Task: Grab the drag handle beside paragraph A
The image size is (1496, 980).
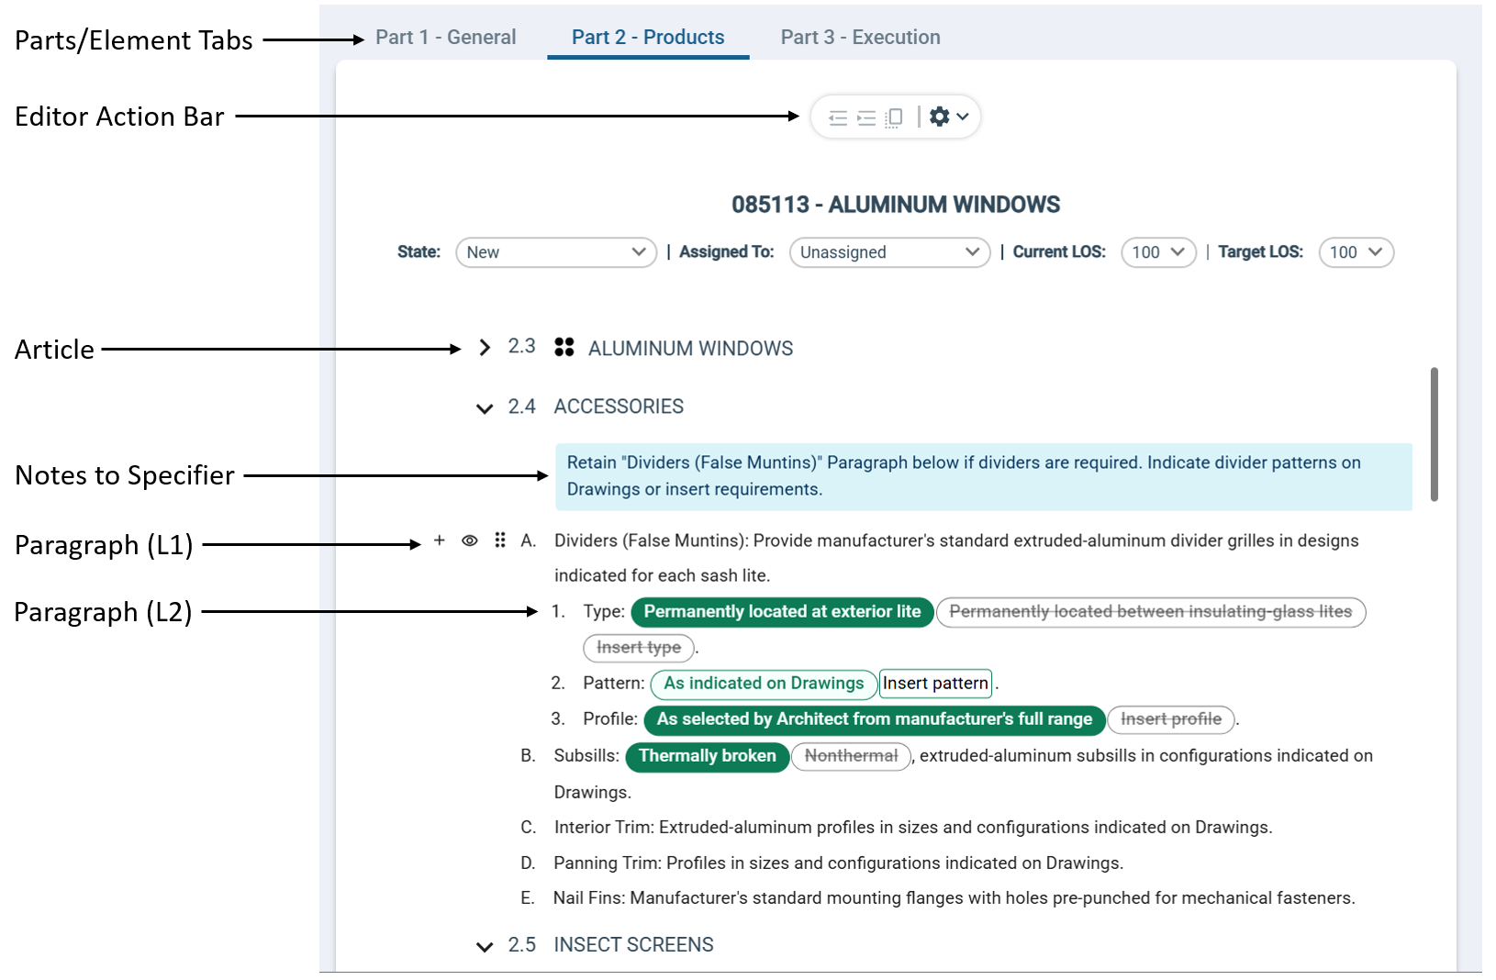Action: click(500, 540)
